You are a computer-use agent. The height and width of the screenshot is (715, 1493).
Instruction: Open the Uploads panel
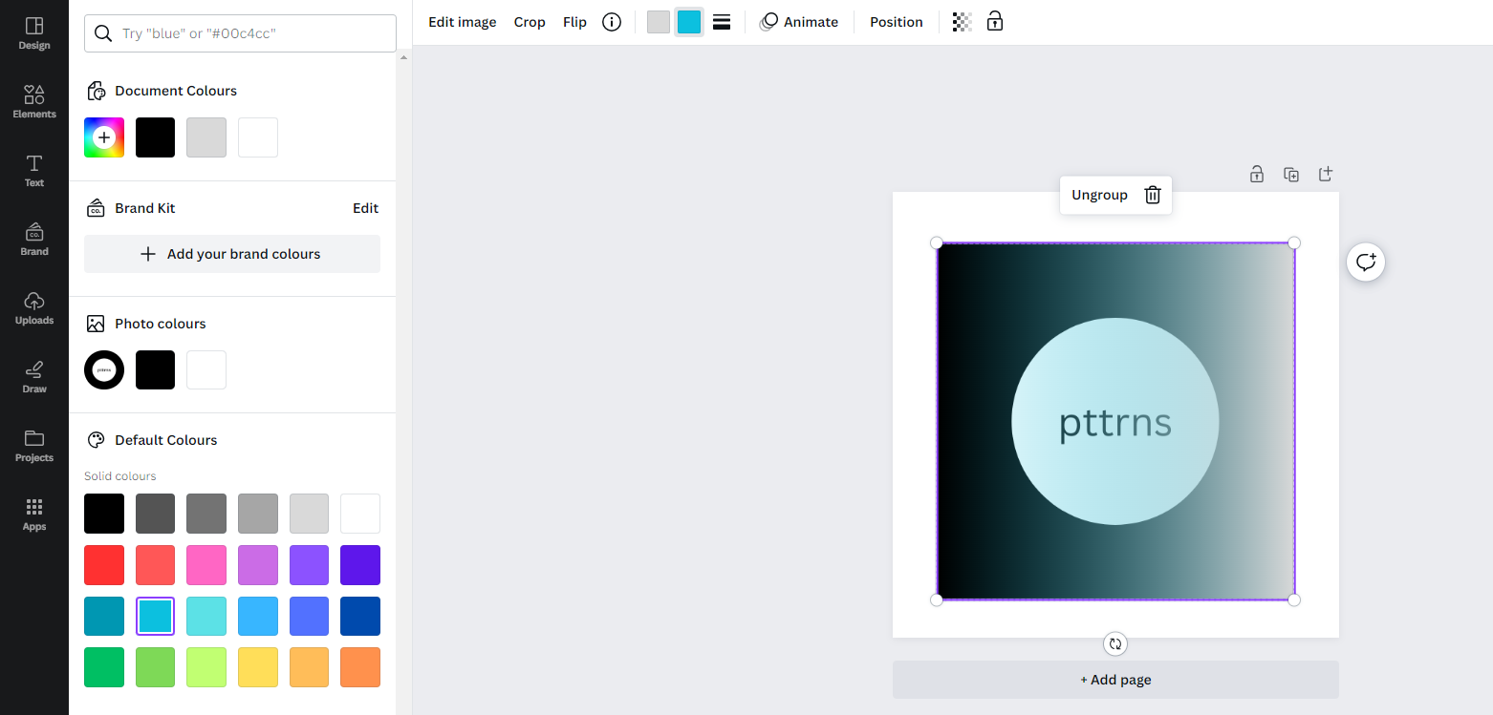34,307
